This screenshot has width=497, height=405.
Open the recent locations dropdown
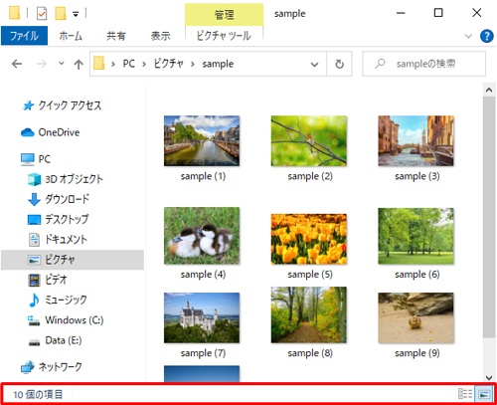(62, 63)
